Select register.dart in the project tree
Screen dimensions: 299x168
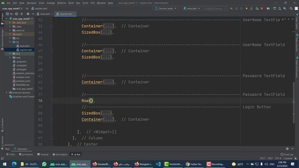pyautogui.click(x=24, y=50)
